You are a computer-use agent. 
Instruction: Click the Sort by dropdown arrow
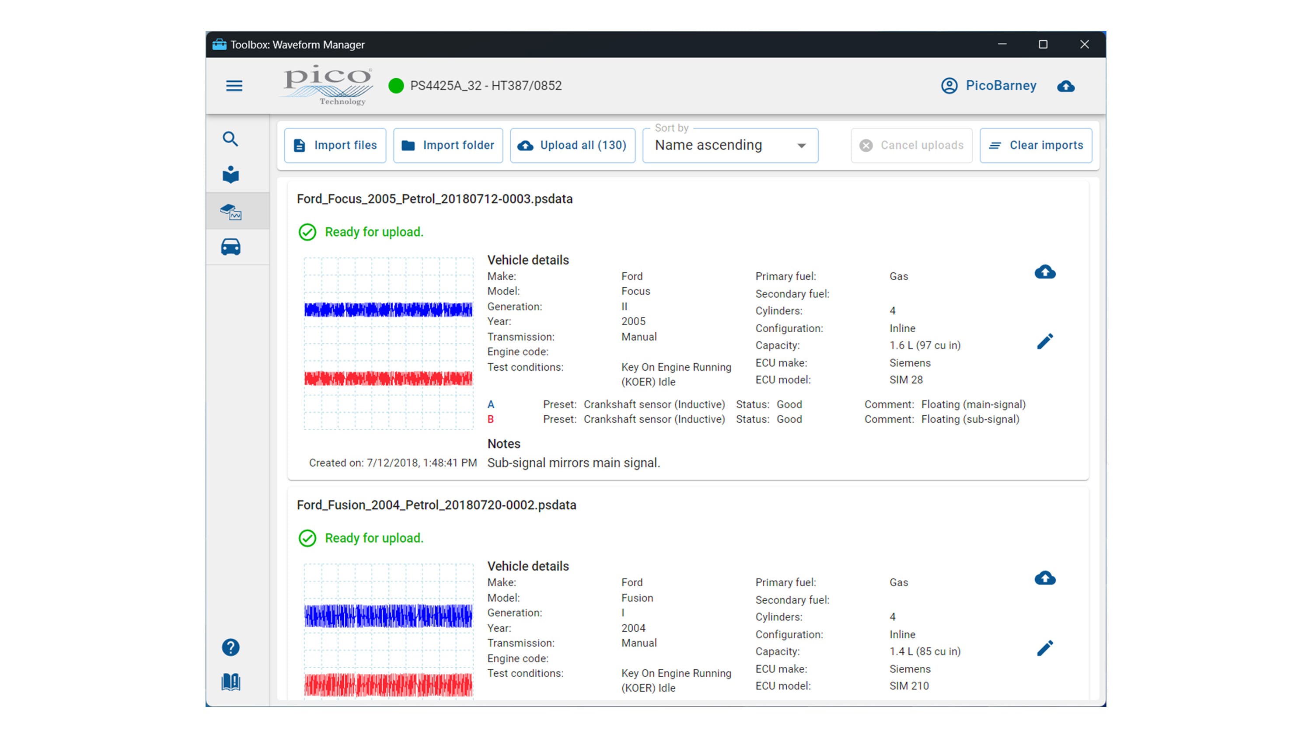tap(801, 146)
